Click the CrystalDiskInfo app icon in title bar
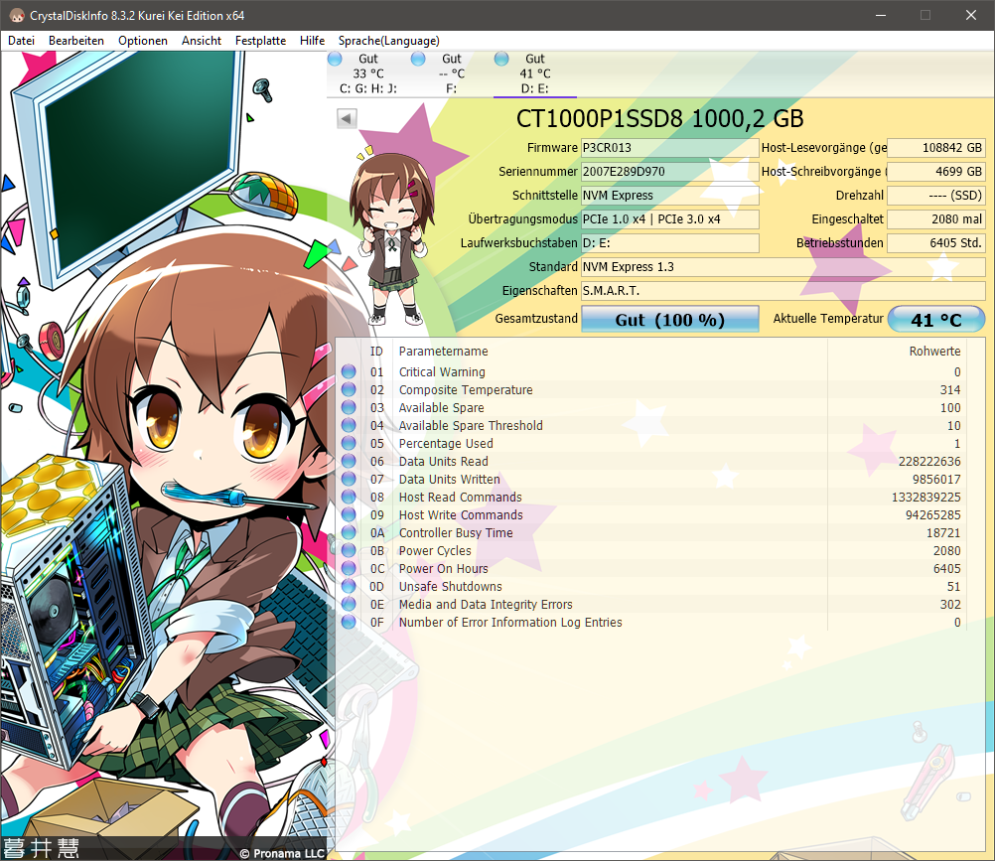The image size is (995, 861). [x=17, y=15]
